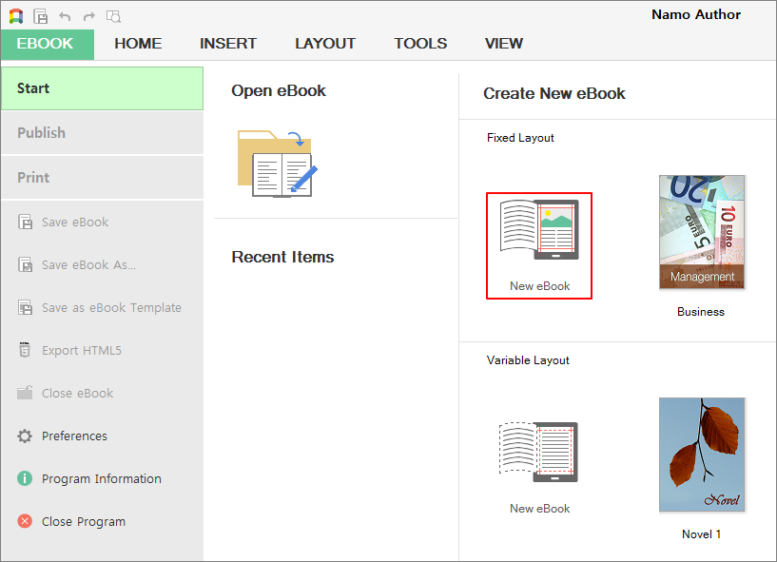Click the redo arrow icon
777x562 pixels.
coord(89,16)
